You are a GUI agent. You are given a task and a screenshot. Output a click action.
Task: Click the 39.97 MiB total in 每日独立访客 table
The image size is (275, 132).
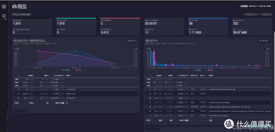pos(60,103)
